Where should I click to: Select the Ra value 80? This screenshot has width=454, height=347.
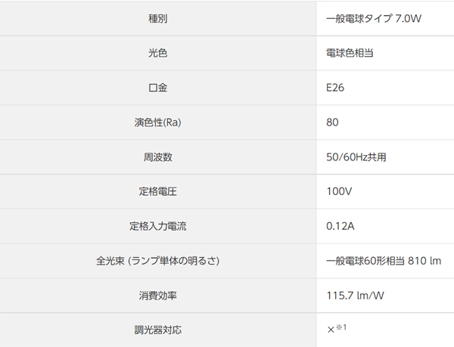tap(332, 122)
